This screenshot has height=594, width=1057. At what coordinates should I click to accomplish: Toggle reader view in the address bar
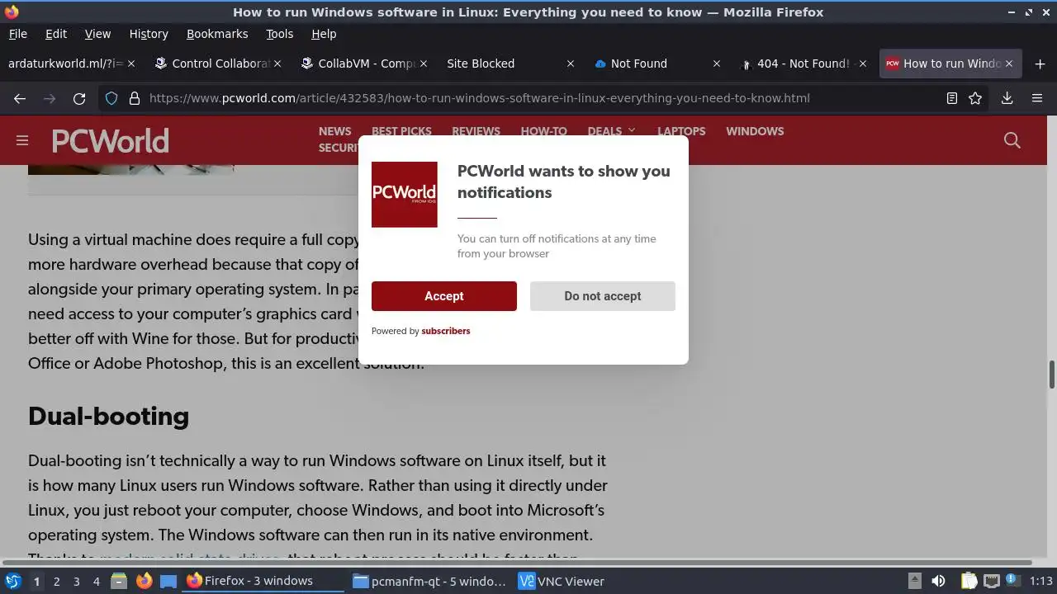click(x=951, y=98)
